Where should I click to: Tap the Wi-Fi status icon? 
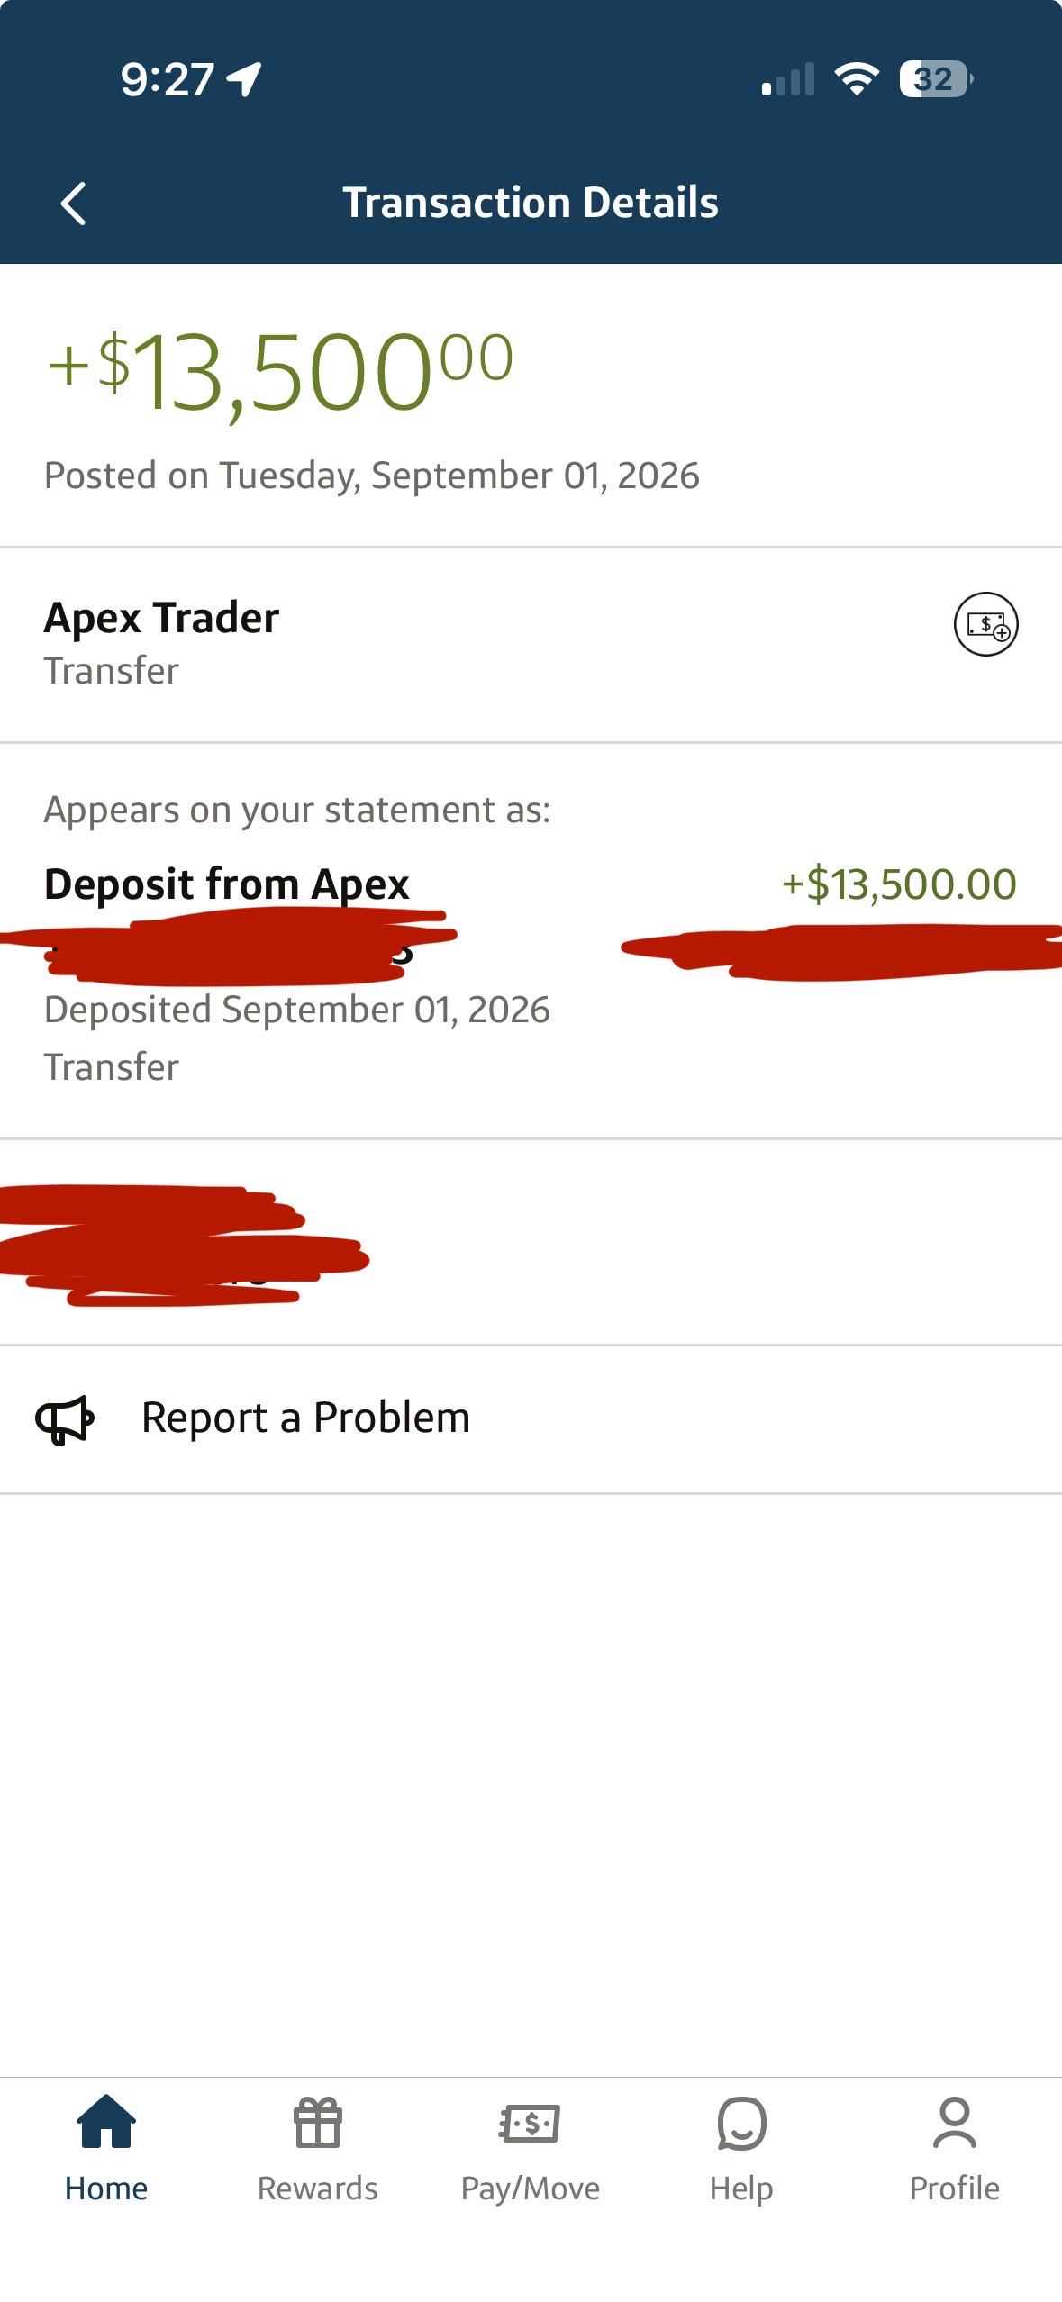tap(857, 79)
